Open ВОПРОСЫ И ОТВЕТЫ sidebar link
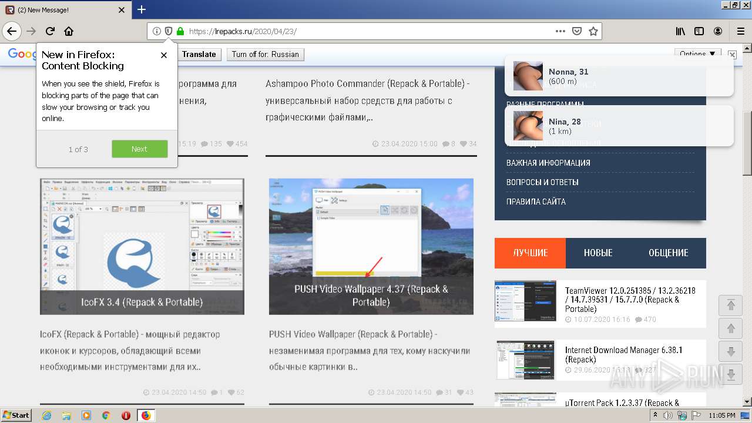The image size is (752, 423). point(542,182)
